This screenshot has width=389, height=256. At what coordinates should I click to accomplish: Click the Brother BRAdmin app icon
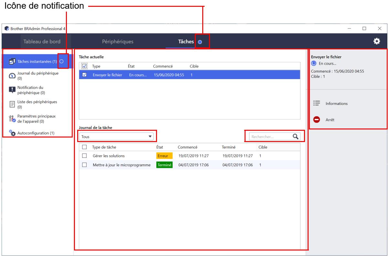click(6, 28)
